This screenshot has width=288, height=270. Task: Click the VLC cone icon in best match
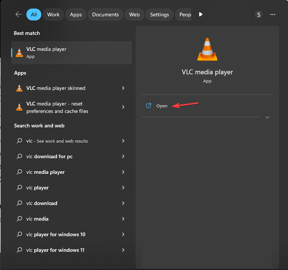point(19,53)
